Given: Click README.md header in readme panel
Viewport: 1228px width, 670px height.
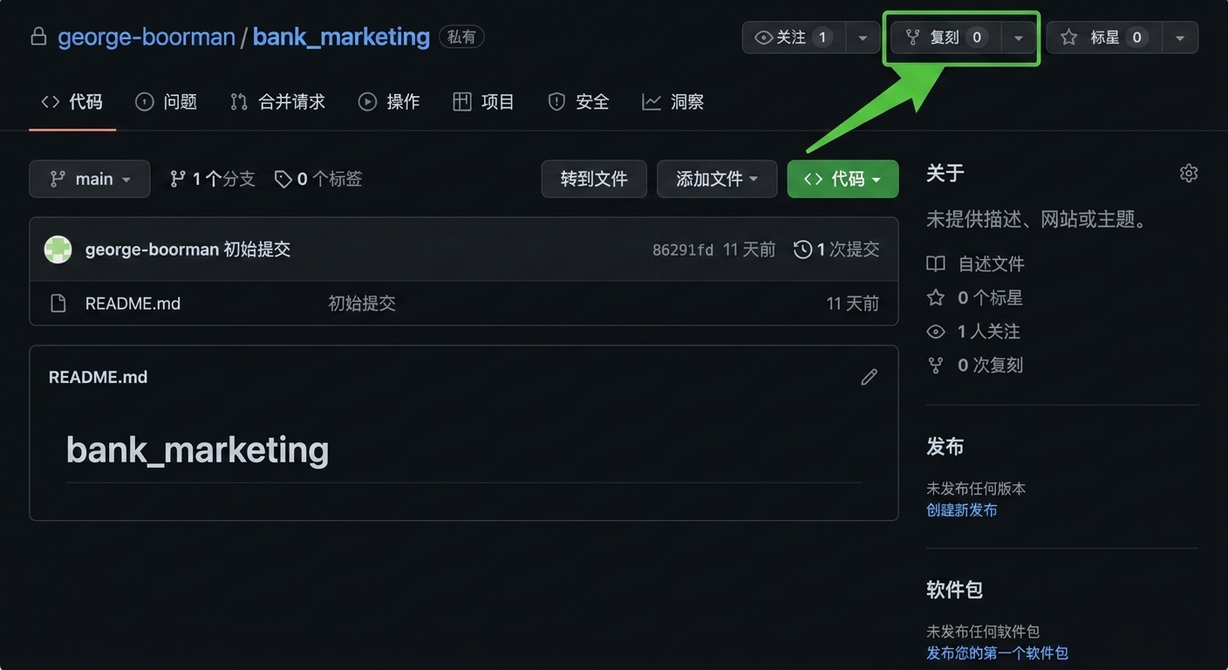Looking at the screenshot, I should point(98,377).
